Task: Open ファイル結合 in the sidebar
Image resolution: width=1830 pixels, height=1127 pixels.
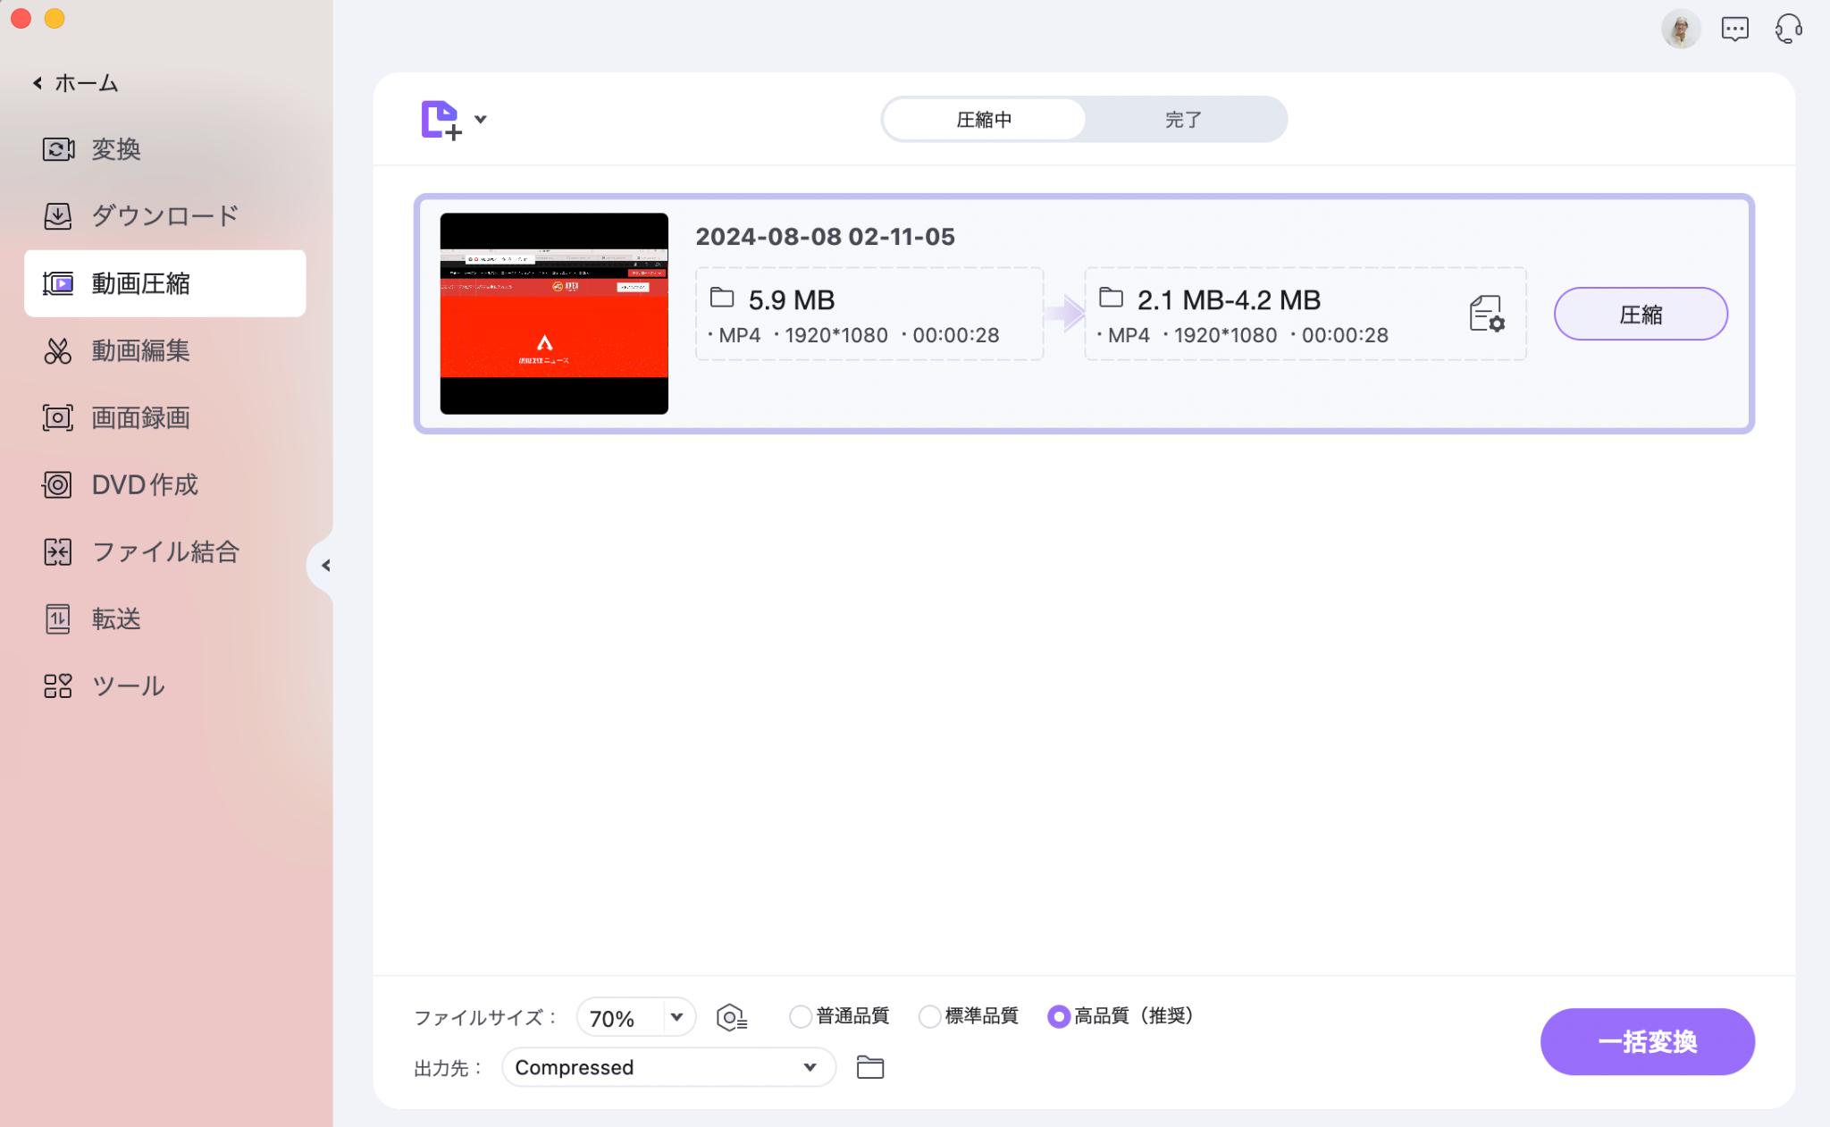Action: pyautogui.click(x=165, y=551)
